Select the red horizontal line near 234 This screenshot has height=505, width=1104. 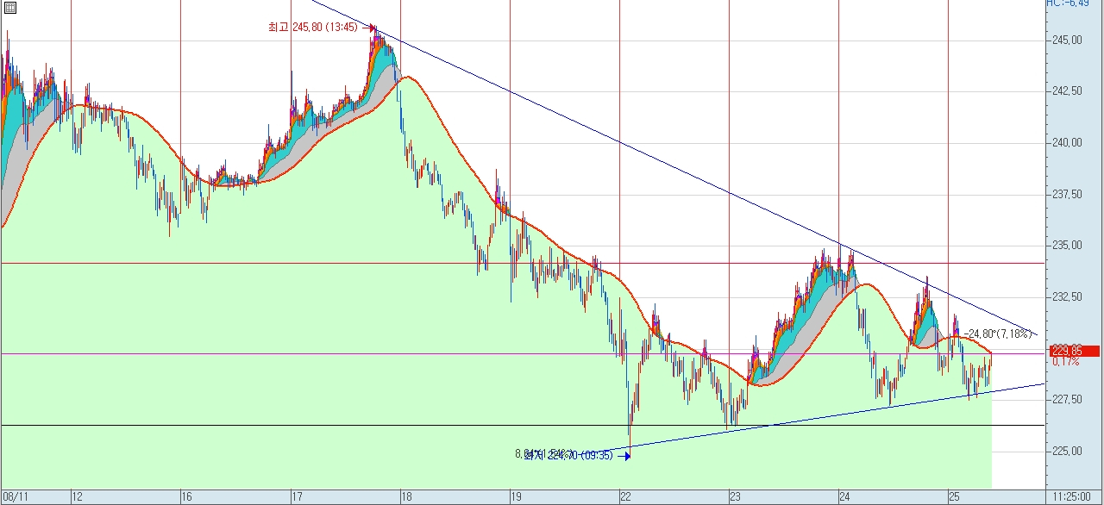point(259,263)
